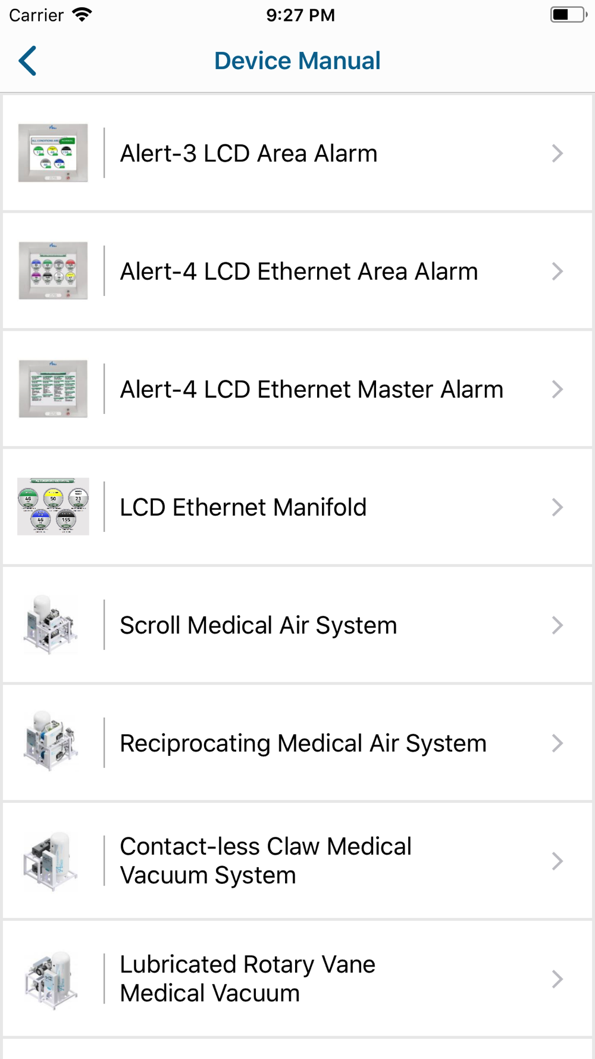Tap the Contact-less Claw Vacuum System image
The width and height of the screenshot is (595, 1059).
coord(51,861)
